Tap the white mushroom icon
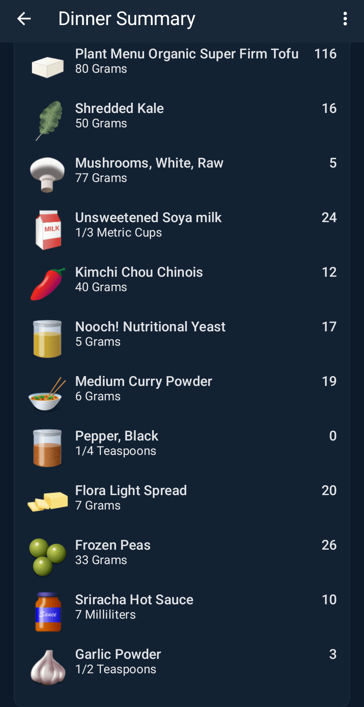Screen dimensions: 364x707 click(x=47, y=174)
